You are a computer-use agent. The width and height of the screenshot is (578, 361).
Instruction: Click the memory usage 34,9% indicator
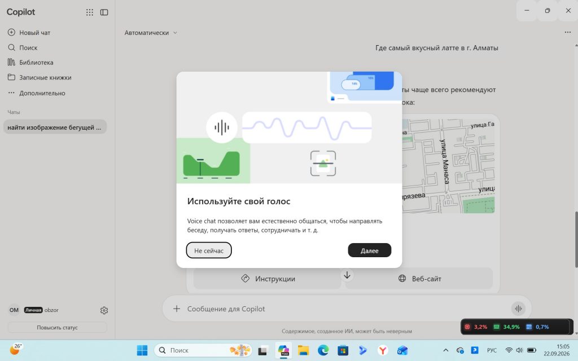(507, 327)
